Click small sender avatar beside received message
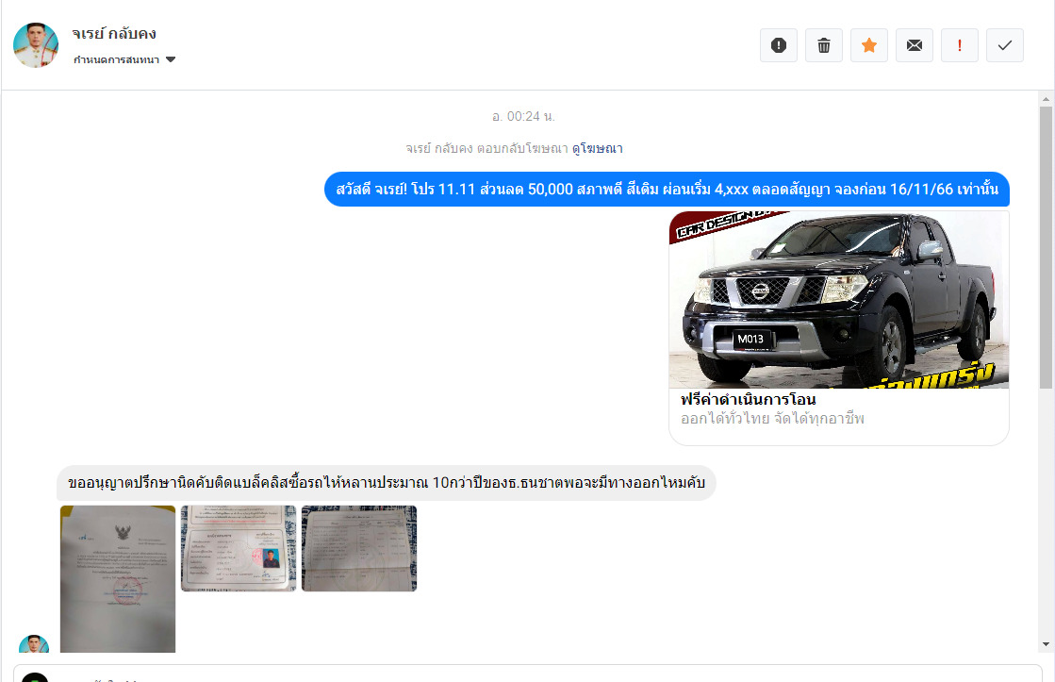This screenshot has width=1055, height=682. click(34, 644)
